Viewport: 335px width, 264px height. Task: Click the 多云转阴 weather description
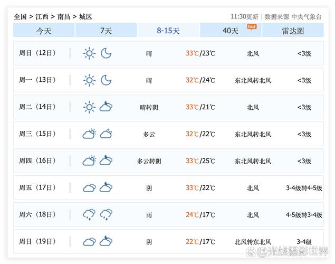coord(149,161)
